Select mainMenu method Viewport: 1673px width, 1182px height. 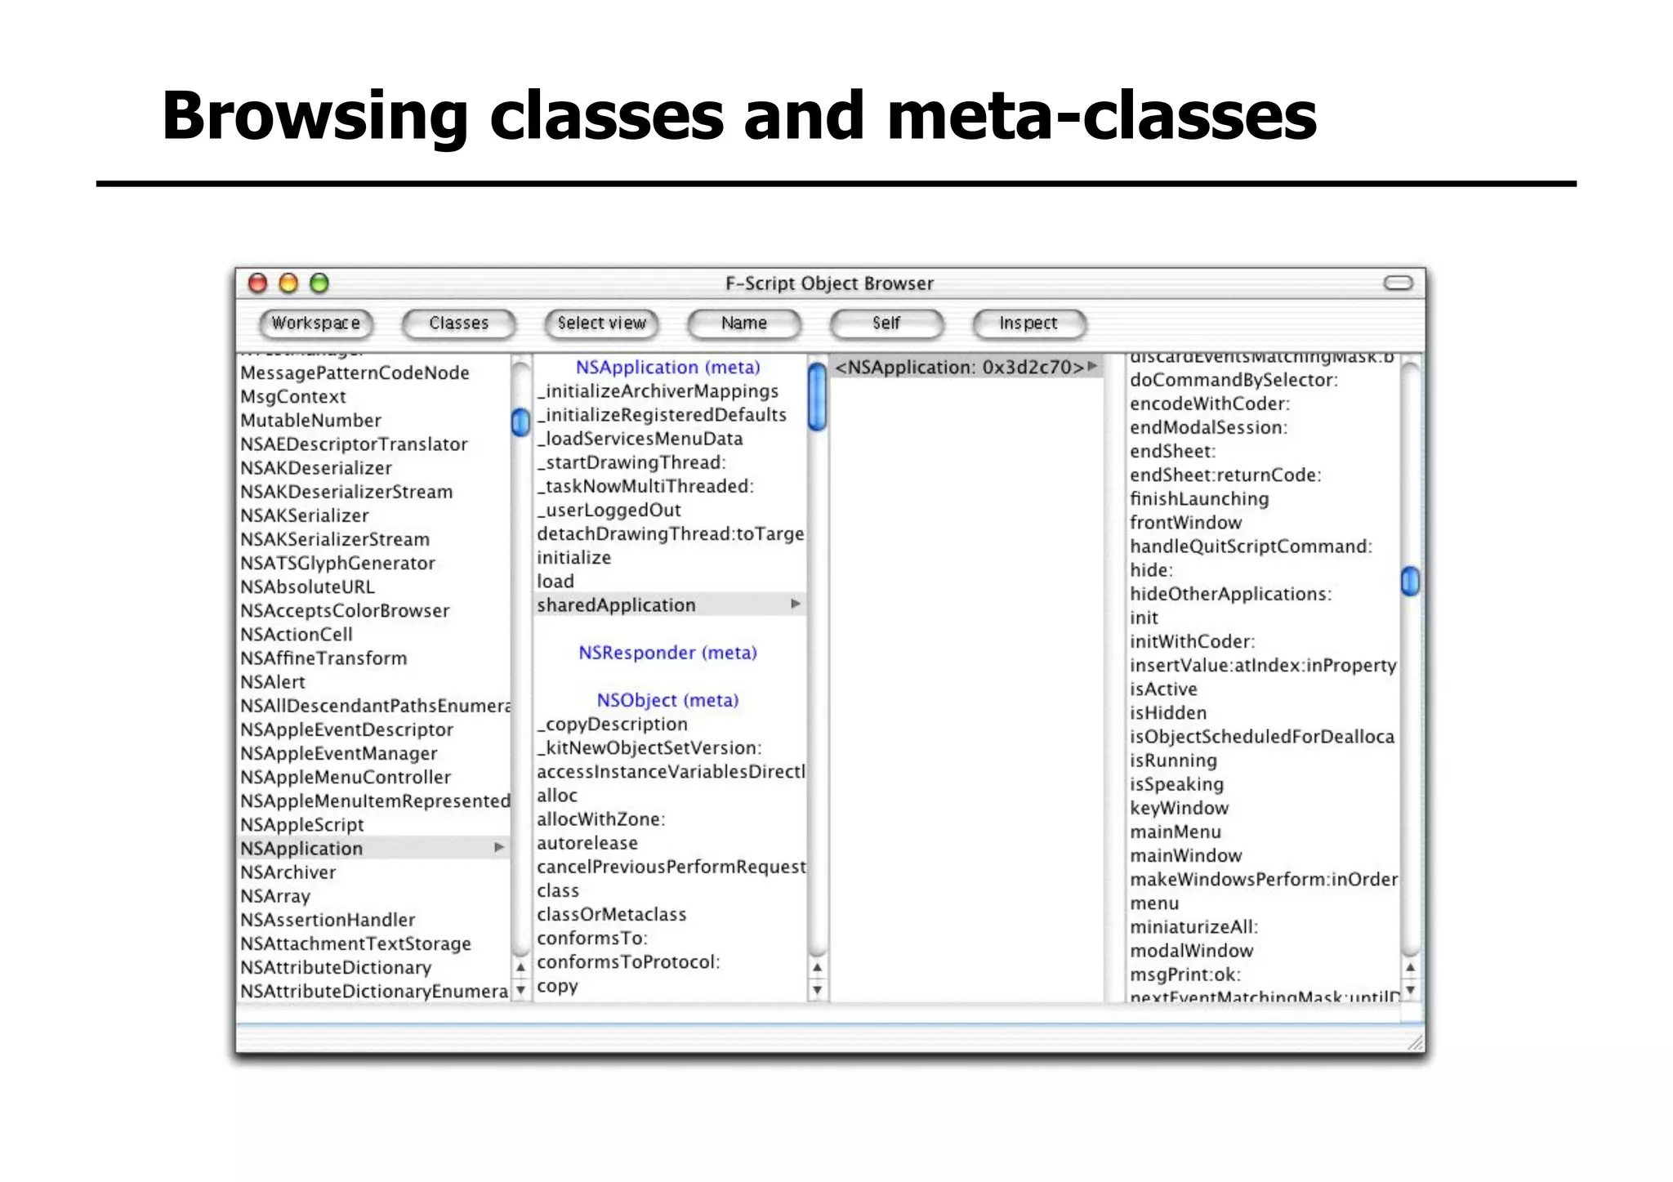click(1176, 831)
